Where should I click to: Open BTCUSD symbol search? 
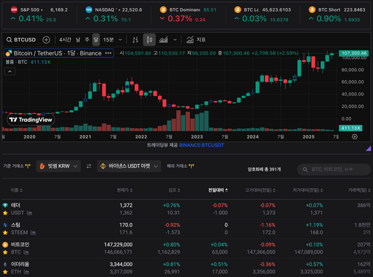(21, 39)
